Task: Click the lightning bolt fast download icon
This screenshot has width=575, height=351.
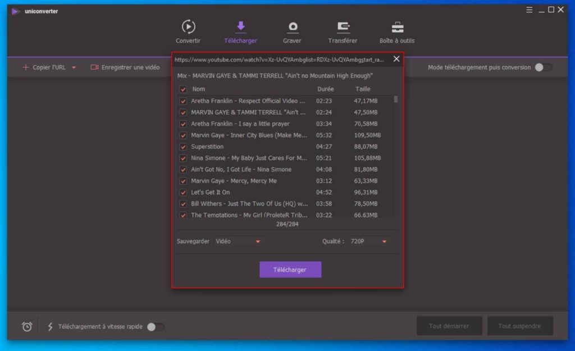Action: tap(50, 326)
